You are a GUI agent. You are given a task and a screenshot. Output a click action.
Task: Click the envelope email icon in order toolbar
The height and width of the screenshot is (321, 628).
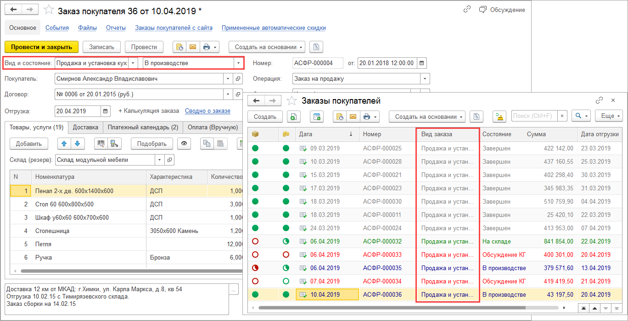tap(193, 47)
